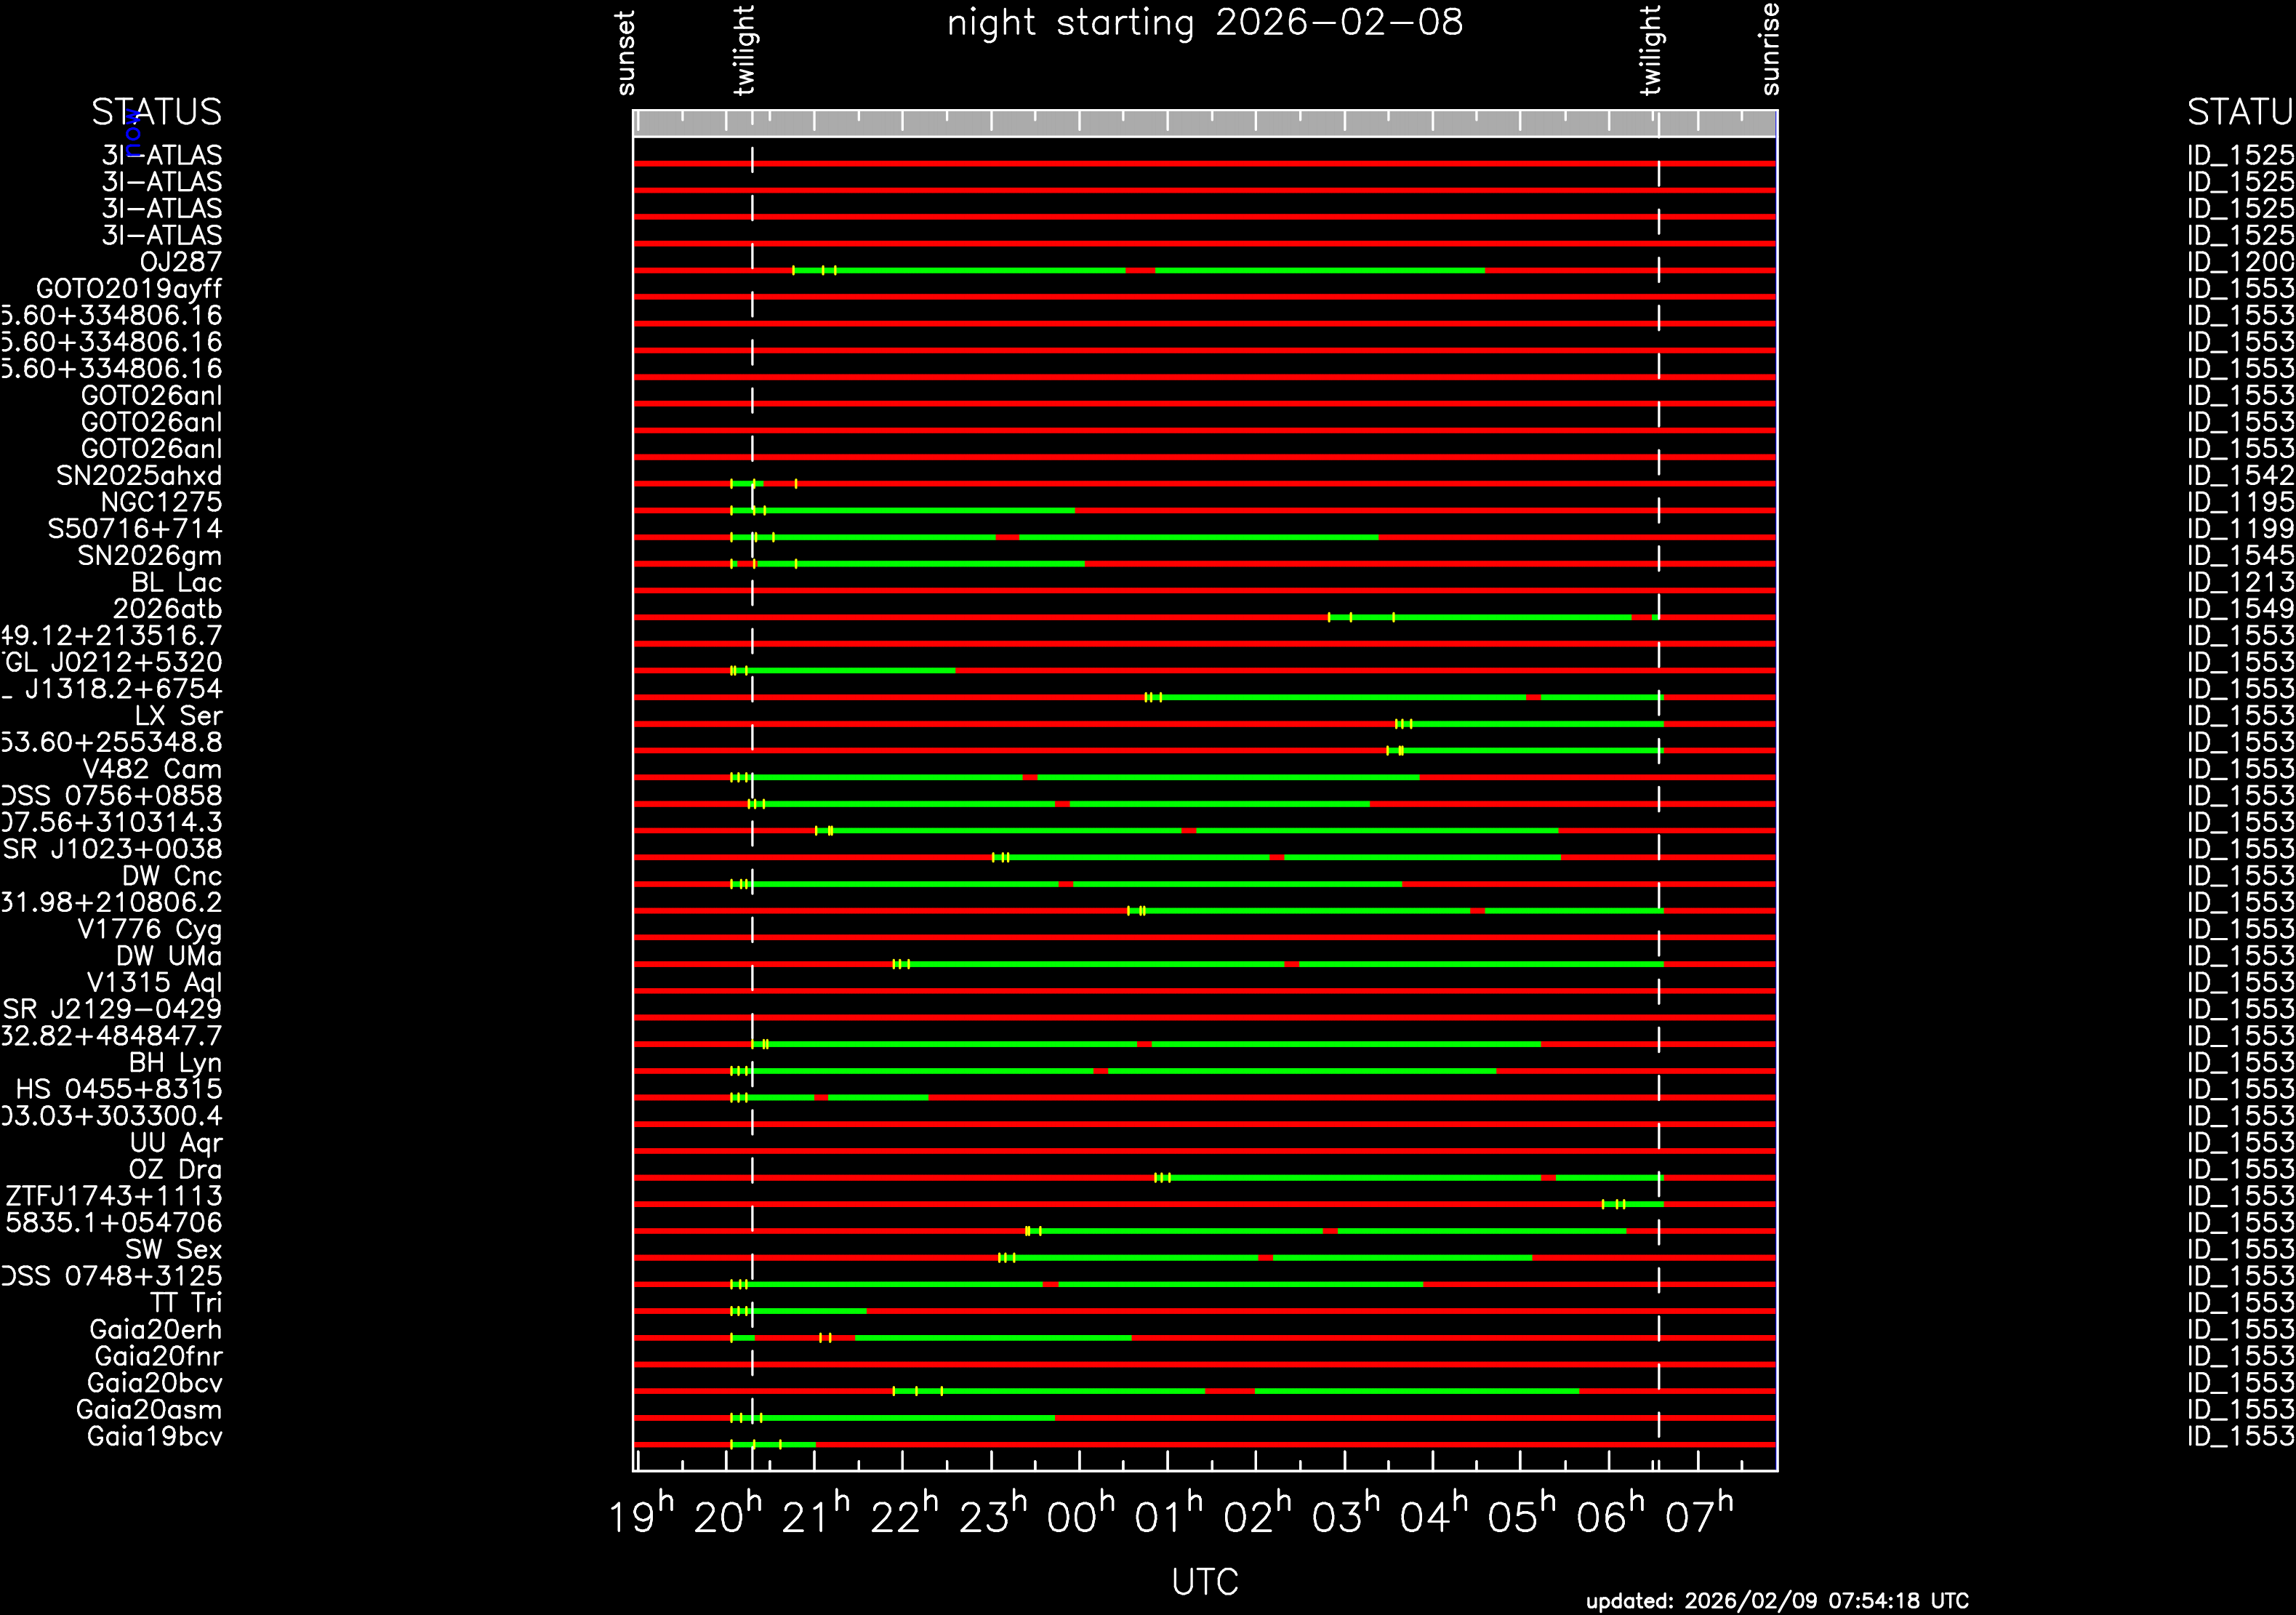Click the NGC1275 target name
Image resolution: width=2296 pixels, height=1615 pixels.
coord(161,502)
